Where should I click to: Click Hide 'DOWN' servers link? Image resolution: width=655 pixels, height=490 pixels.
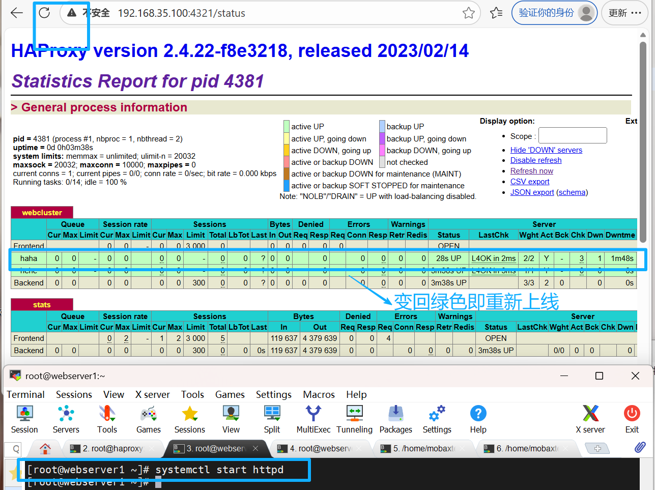pyautogui.click(x=546, y=150)
